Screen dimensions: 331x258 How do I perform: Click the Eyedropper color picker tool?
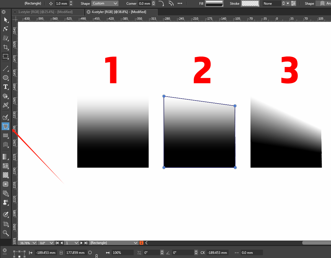point(5,215)
